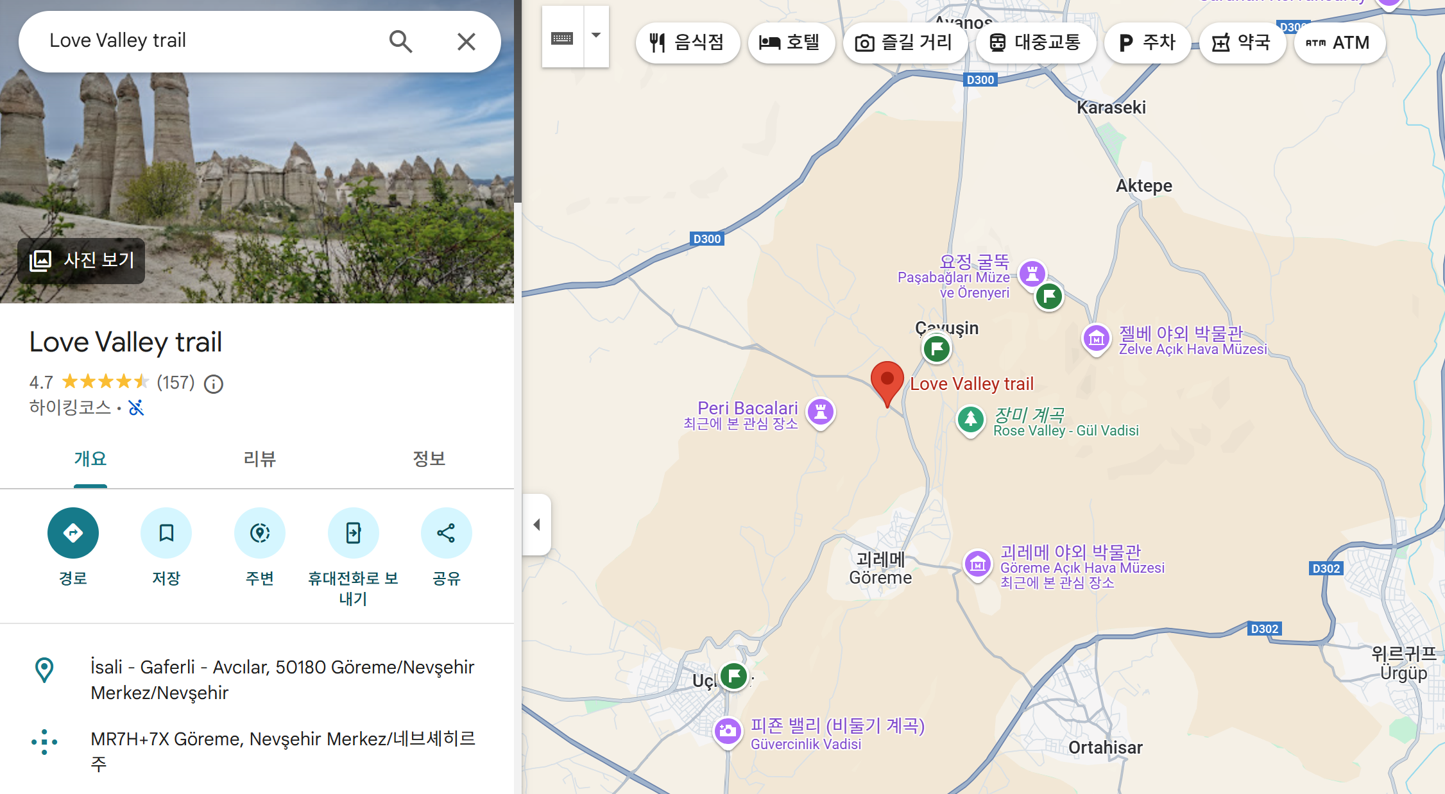
Task: Open the rating info circle icon
Action: pyautogui.click(x=214, y=384)
